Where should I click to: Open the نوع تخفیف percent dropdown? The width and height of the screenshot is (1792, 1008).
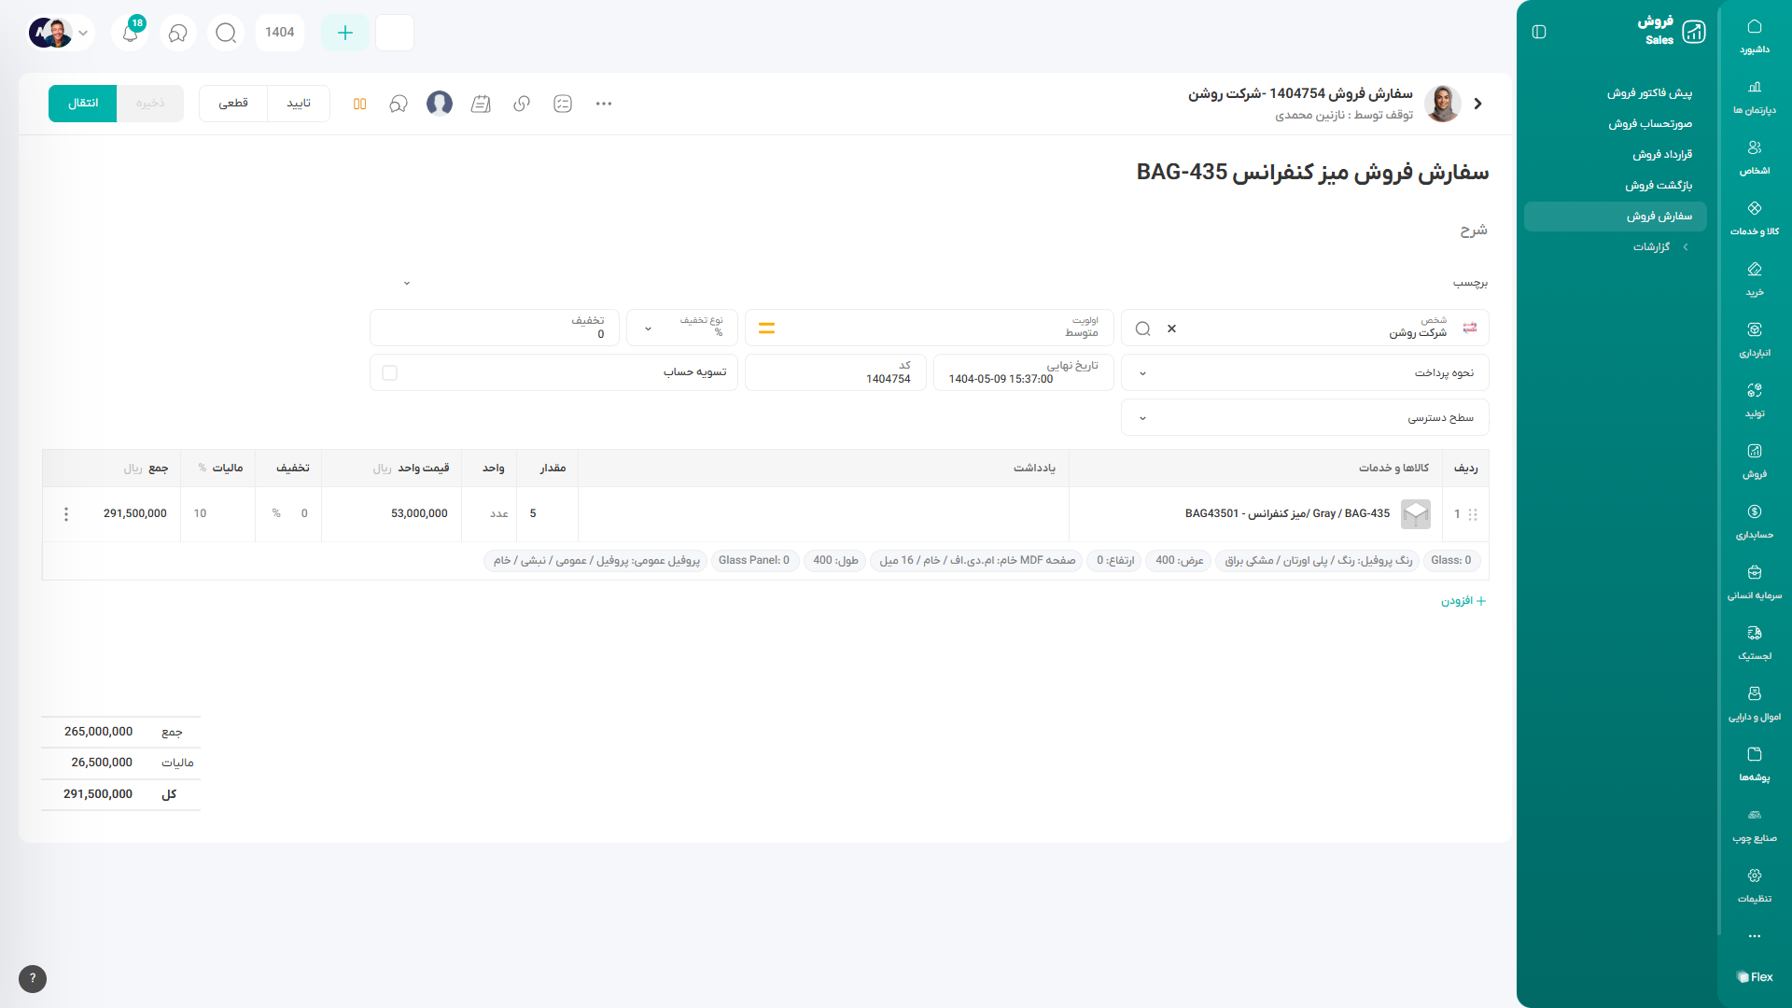(649, 329)
